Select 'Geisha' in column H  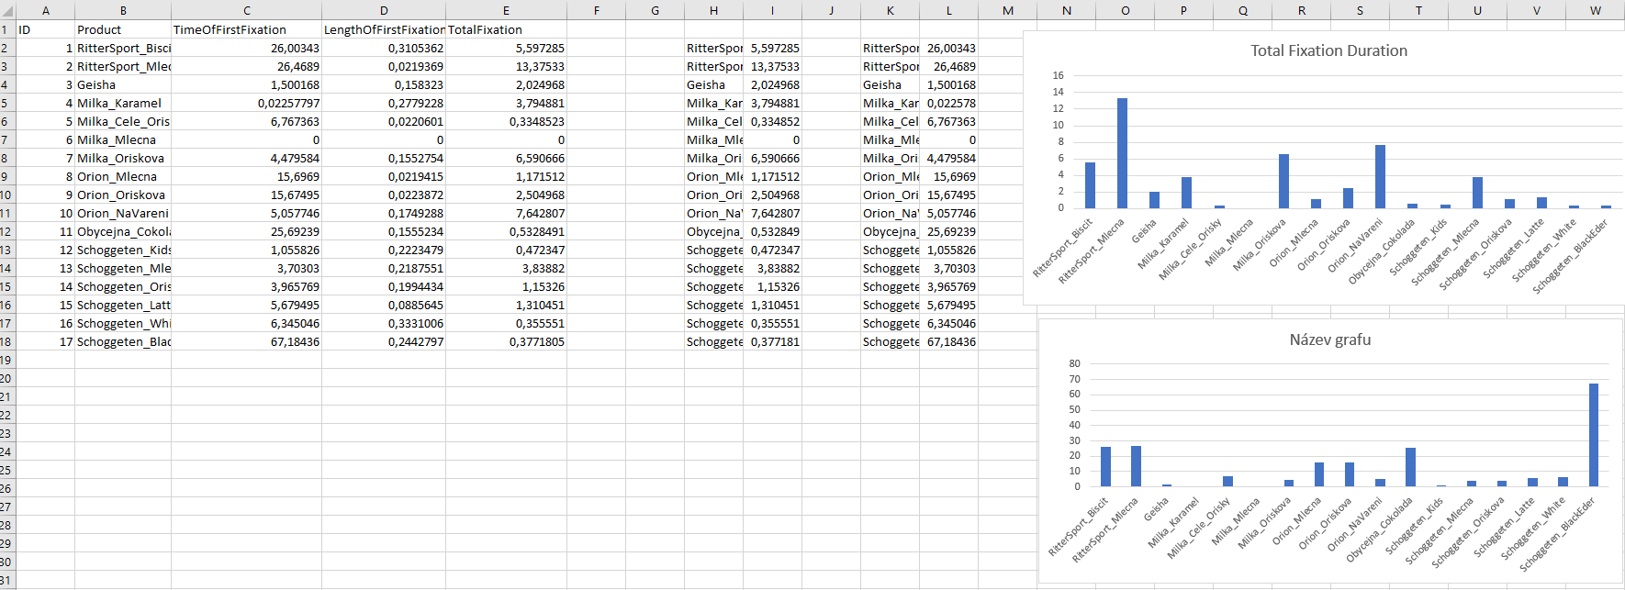click(713, 84)
